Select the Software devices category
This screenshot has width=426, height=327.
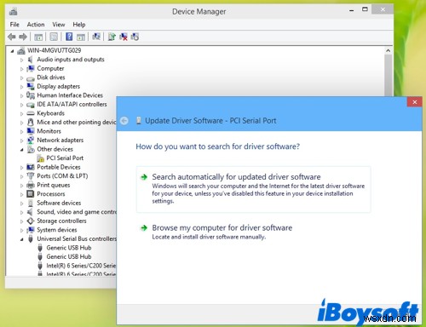(x=59, y=203)
